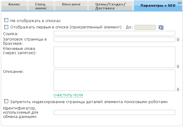
Task: Click inside the Описание text area
Action: click(115, 80)
